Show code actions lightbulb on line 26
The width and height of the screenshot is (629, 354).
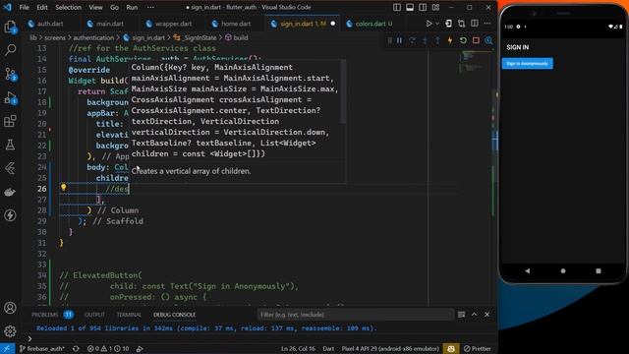[63, 187]
